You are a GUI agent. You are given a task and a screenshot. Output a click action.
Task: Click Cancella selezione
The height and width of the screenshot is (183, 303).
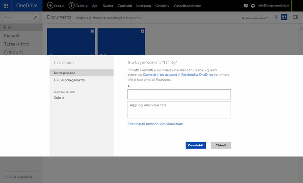[x=187, y=6]
